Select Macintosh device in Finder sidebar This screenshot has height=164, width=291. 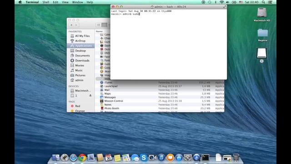pyautogui.click(x=81, y=91)
